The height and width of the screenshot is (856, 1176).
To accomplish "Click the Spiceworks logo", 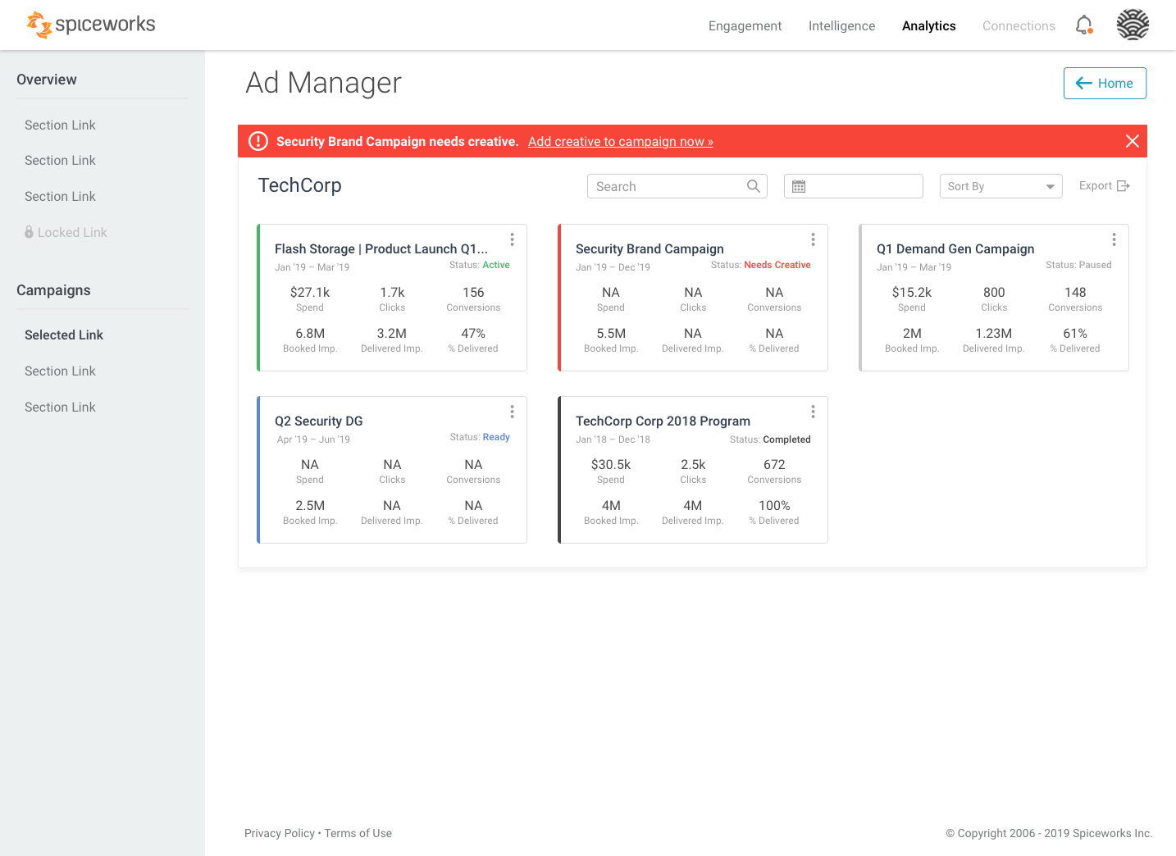I will (90, 25).
